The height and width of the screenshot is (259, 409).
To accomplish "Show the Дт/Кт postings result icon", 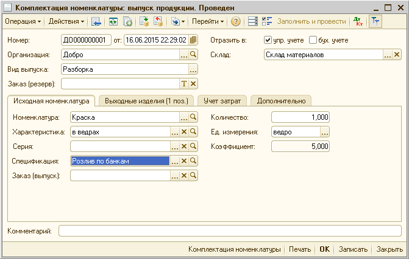I will pyautogui.click(x=358, y=21).
